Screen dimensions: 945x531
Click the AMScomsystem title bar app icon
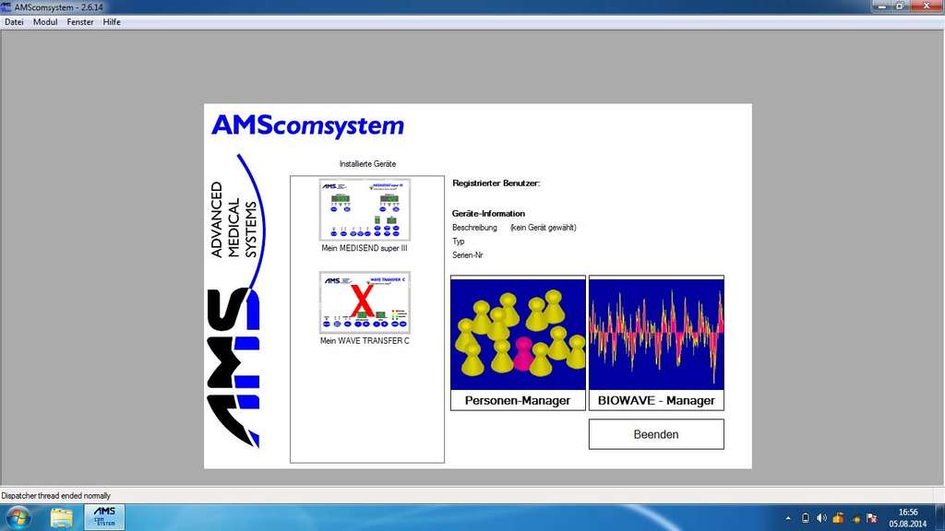click(6, 6)
